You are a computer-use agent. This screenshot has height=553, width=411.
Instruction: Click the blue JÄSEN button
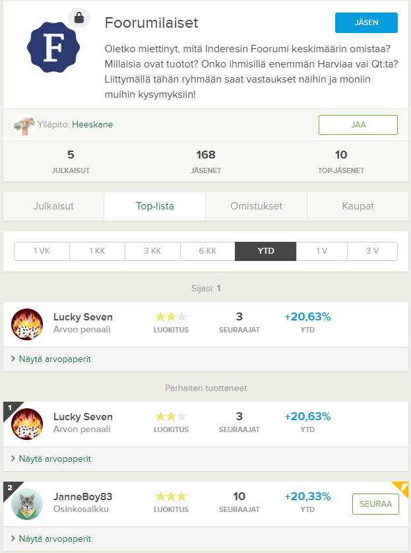[x=366, y=22]
